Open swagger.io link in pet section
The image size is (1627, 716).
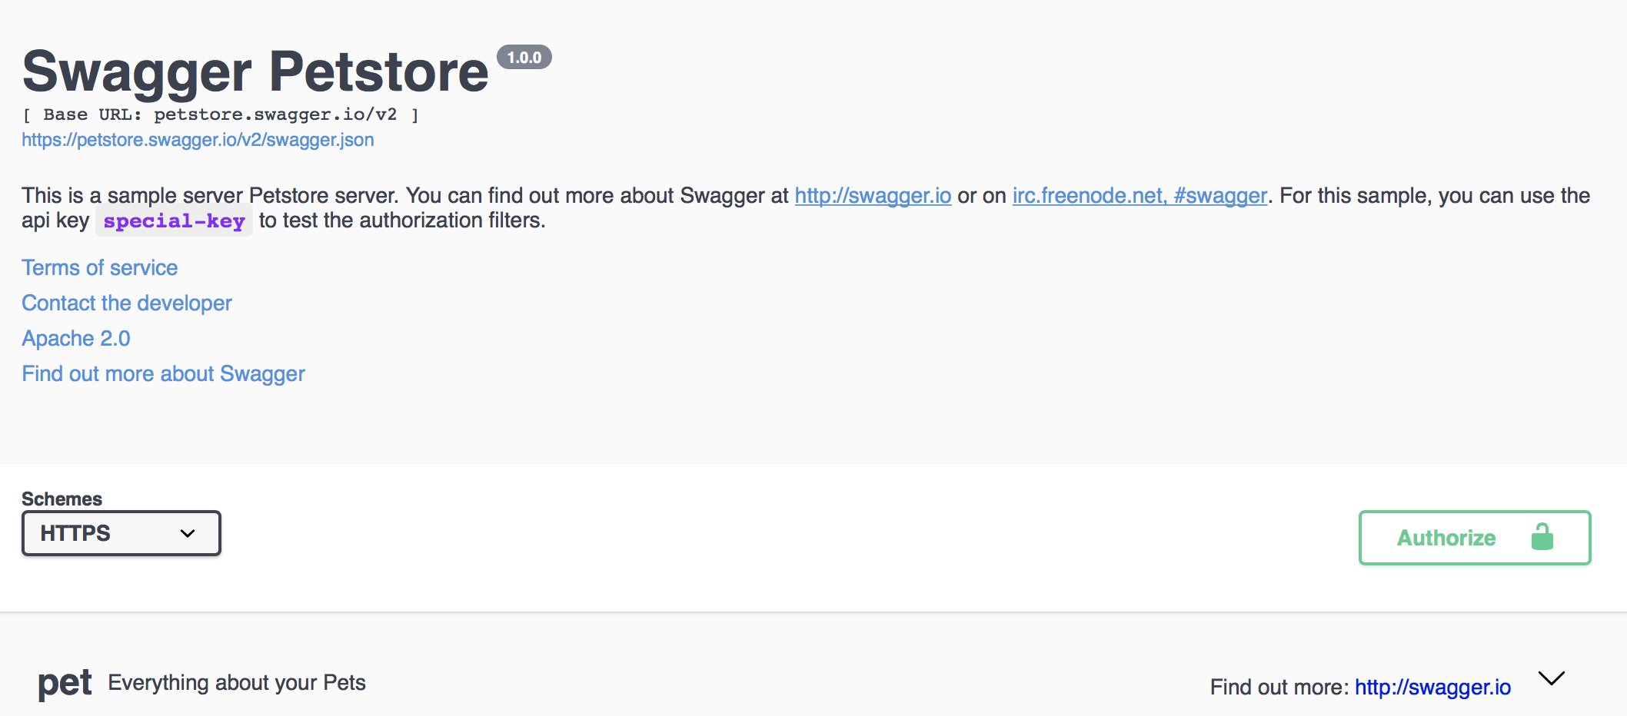pos(1432,687)
